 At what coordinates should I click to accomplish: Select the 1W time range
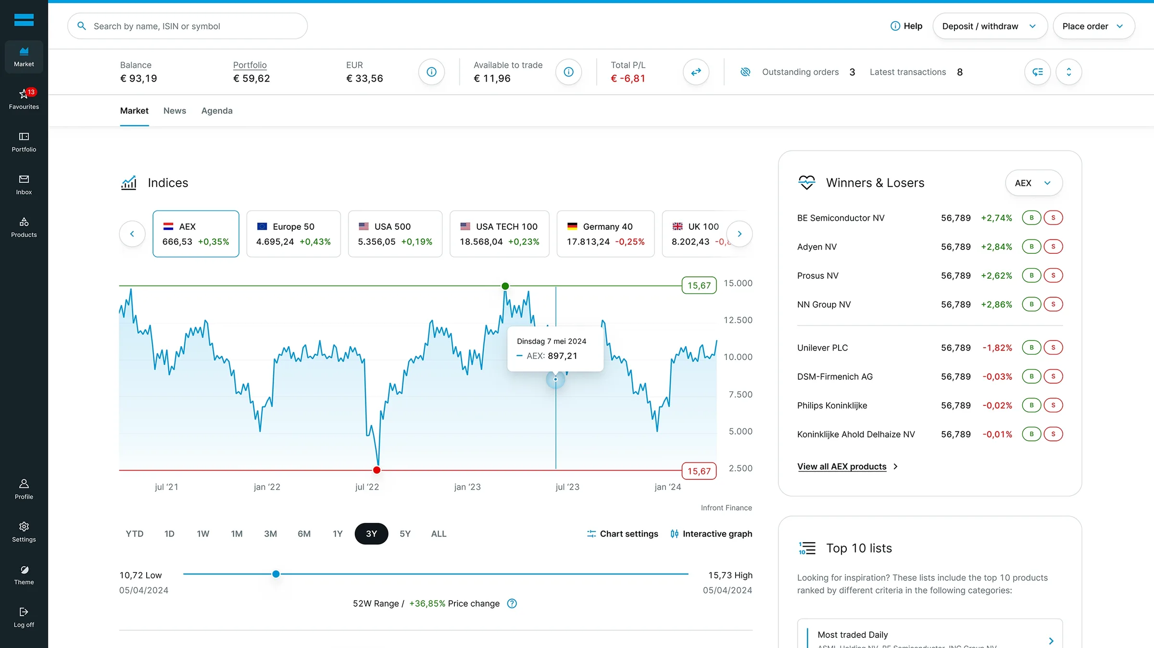pos(203,534)
